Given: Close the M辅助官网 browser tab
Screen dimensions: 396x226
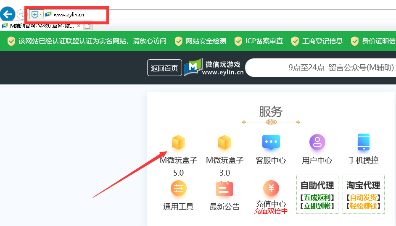Looking at the screenshot, I should (78, 26).
